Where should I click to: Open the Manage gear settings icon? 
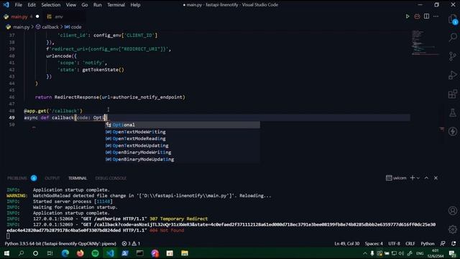click(453, 229)
